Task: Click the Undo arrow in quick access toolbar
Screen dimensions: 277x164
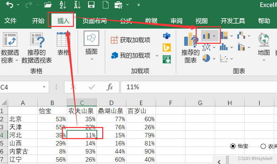Action: pyautogui.click(x=9, y=5)
